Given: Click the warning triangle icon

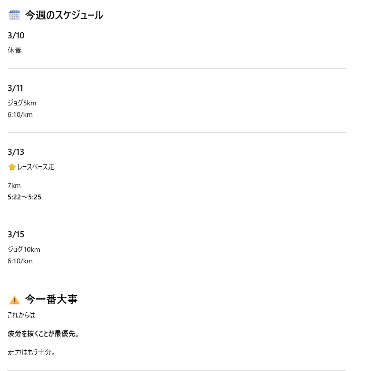Looking at the screenshot, I should [x=15, y=300].
